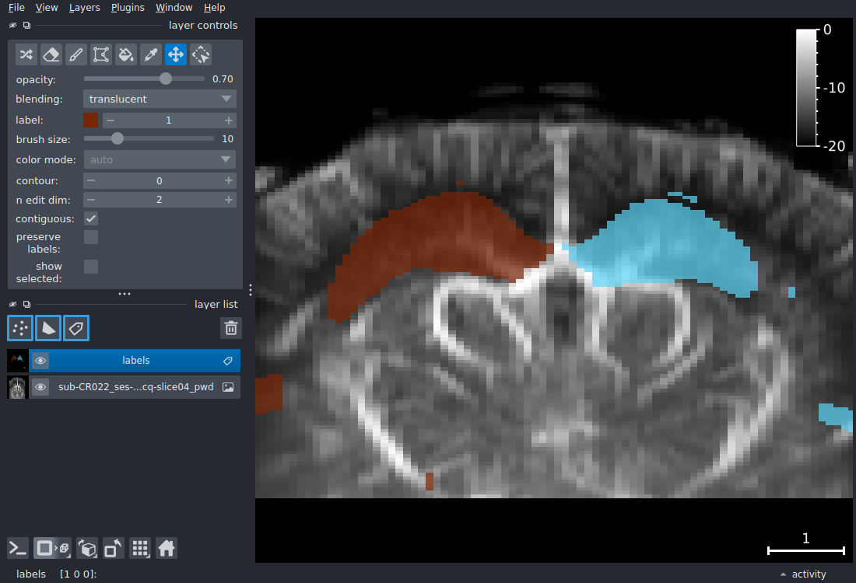Shuffle label colors with the shuffle icon
Image resolution: width=856 pixels, height=583 pixels.
click(x=26, y=54)
